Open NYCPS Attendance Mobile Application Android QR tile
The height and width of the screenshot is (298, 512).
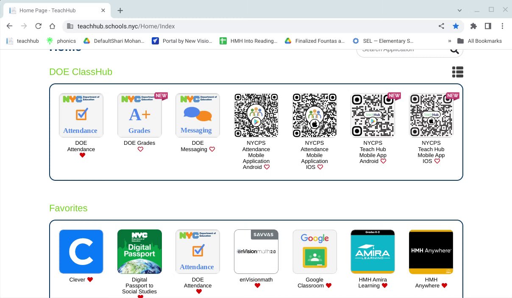[256, 116]
